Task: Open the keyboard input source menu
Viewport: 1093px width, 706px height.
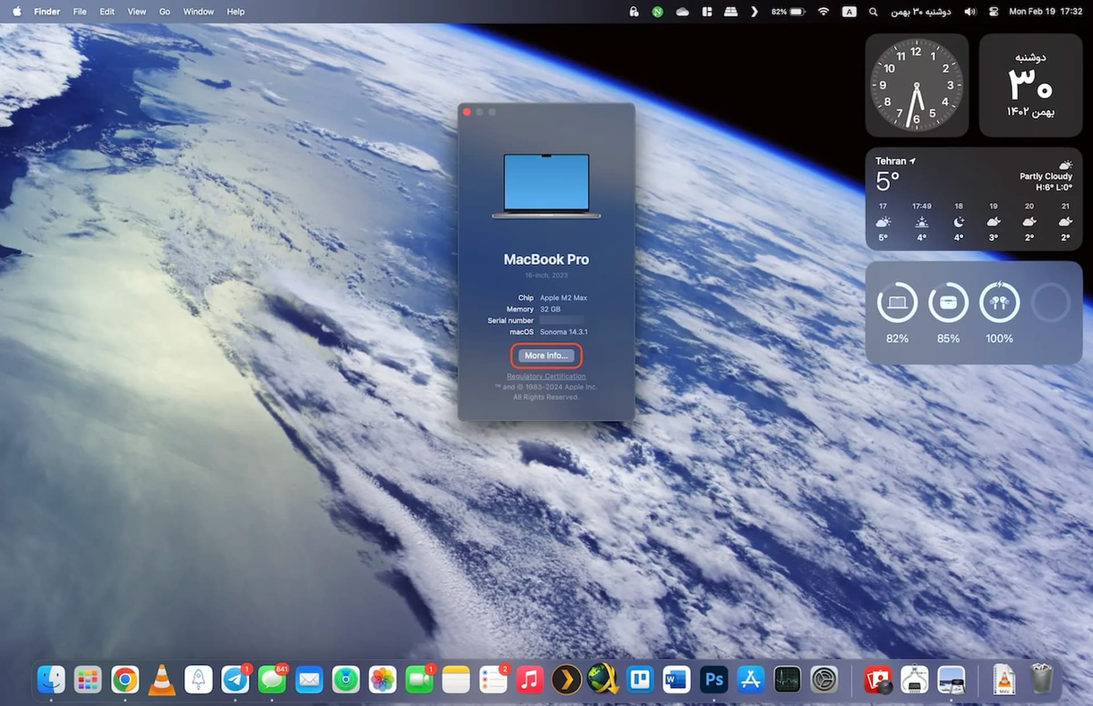Action: click(849, 11)
